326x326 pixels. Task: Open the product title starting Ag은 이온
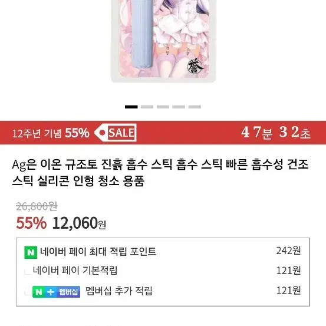(x=160, y=173)
